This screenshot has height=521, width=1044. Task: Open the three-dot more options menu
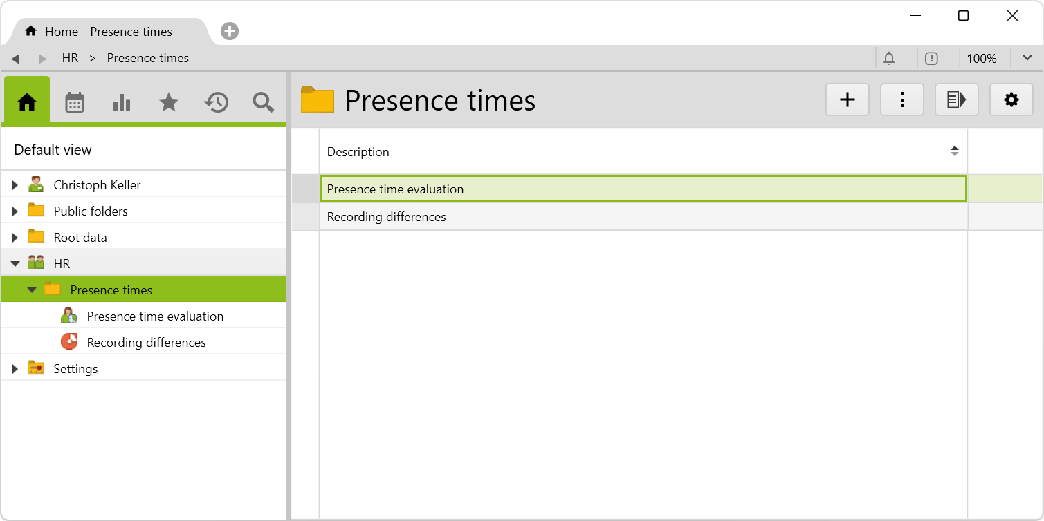click(902, 100)
